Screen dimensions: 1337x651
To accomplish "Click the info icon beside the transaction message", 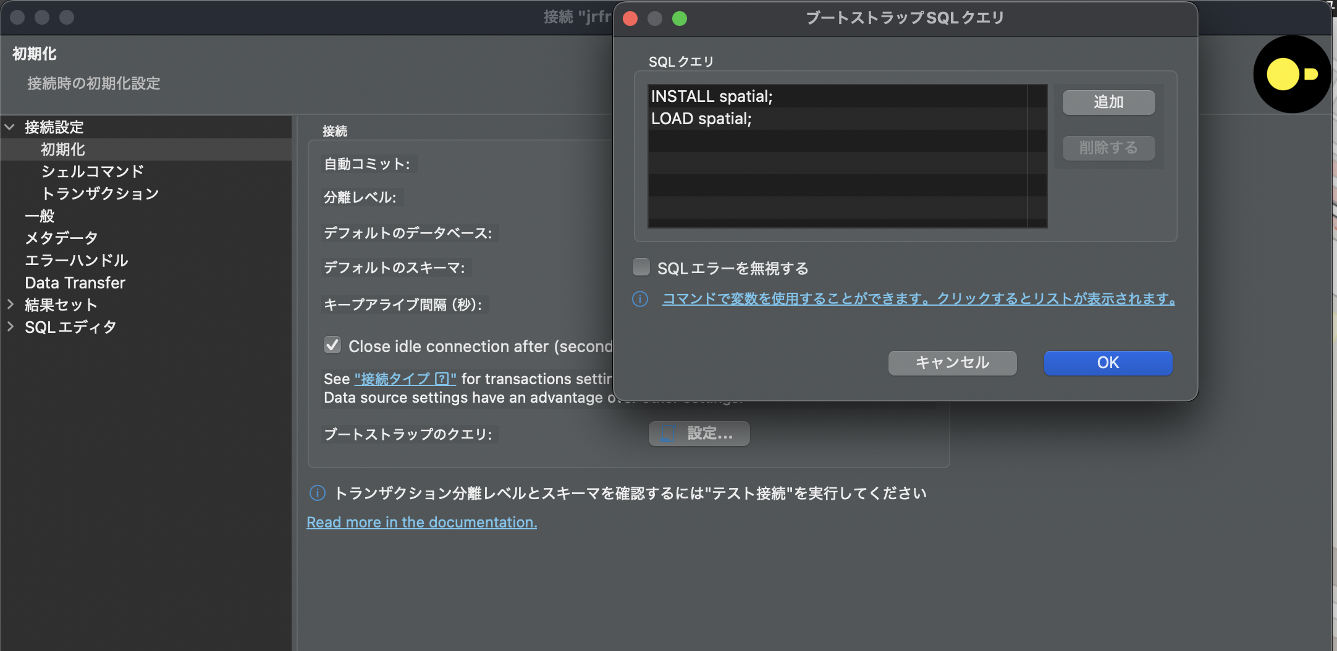I will click(317, 493).
